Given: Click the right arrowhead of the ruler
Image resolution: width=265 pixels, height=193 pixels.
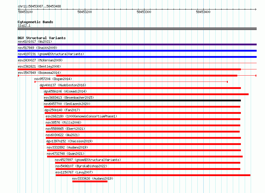Looking at the screenshot, I should click(x=256, y=9).
